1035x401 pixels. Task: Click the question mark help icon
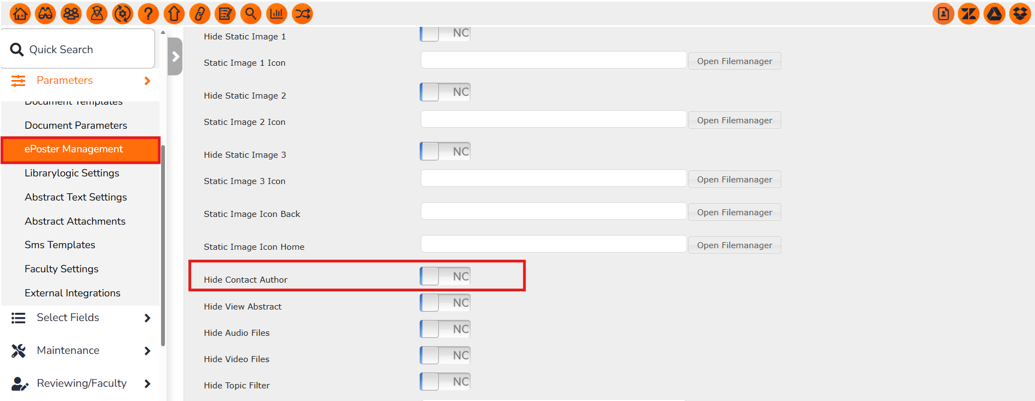(x=148, y=14)
